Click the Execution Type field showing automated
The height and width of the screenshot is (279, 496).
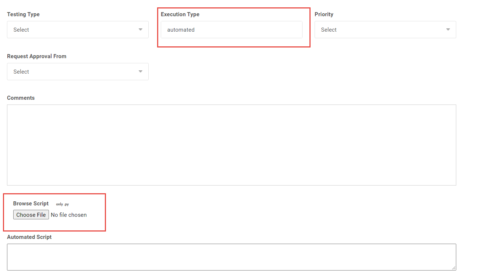[231, 29]
